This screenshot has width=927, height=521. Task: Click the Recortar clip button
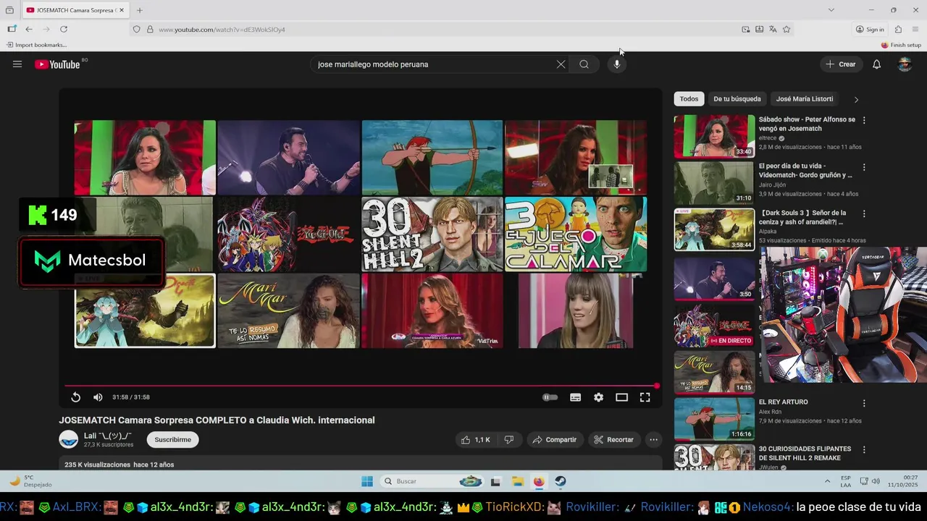tap(613, 439)
